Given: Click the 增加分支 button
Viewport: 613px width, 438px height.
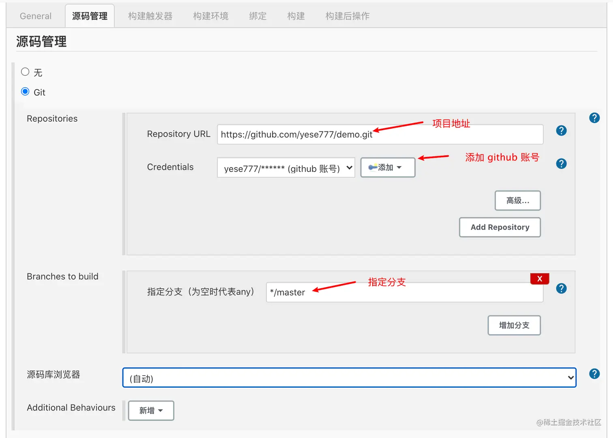Looking at the screenshot, I should [x=514, y=325].
